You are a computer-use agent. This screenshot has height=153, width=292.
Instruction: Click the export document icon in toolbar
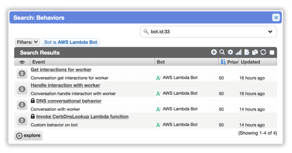247,52
